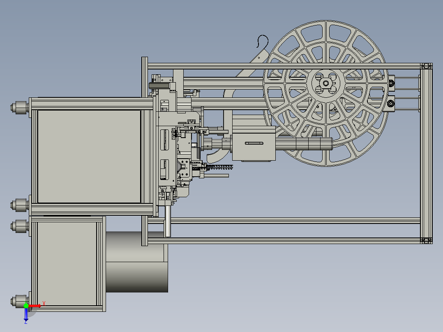
Task: Click the topmost cylindrical foot on left side
Action: coord(19,107)
